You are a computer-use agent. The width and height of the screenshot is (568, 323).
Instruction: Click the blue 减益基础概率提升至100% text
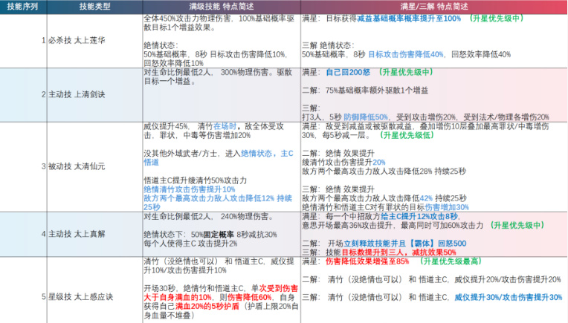pos(409,17)
